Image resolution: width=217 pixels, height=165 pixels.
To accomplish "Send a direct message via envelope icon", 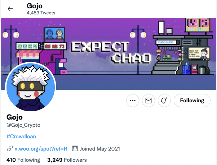I will coord(149,101).
